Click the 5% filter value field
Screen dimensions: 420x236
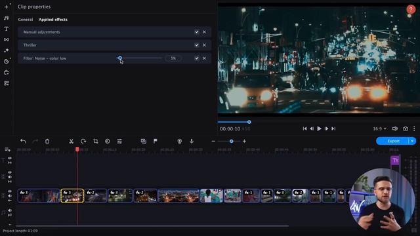tap(173, 58)
